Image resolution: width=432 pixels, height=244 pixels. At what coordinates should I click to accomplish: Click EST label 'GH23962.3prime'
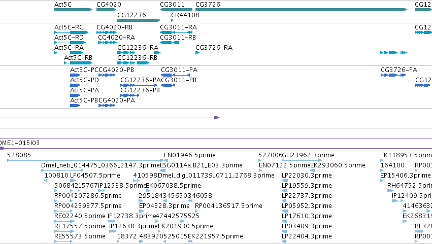click(308, 155)
